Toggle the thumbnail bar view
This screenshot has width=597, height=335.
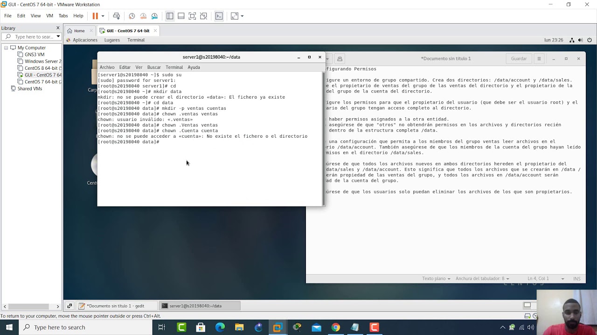[181, 16]
